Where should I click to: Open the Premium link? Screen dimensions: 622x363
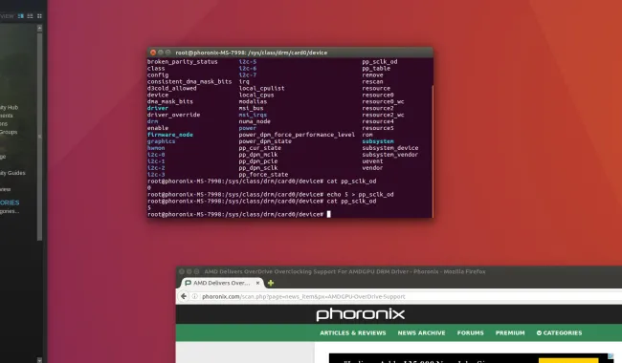coord(510,333)
